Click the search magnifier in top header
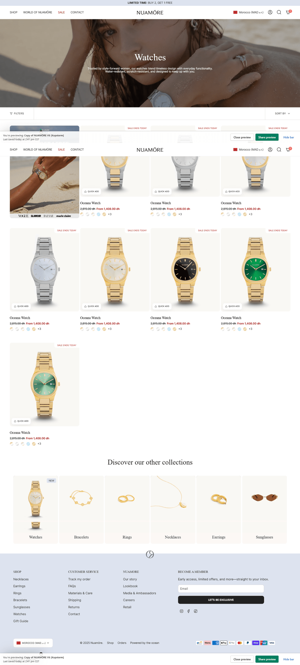The height and width of the screenshot is (665, 300). [279, 12]
